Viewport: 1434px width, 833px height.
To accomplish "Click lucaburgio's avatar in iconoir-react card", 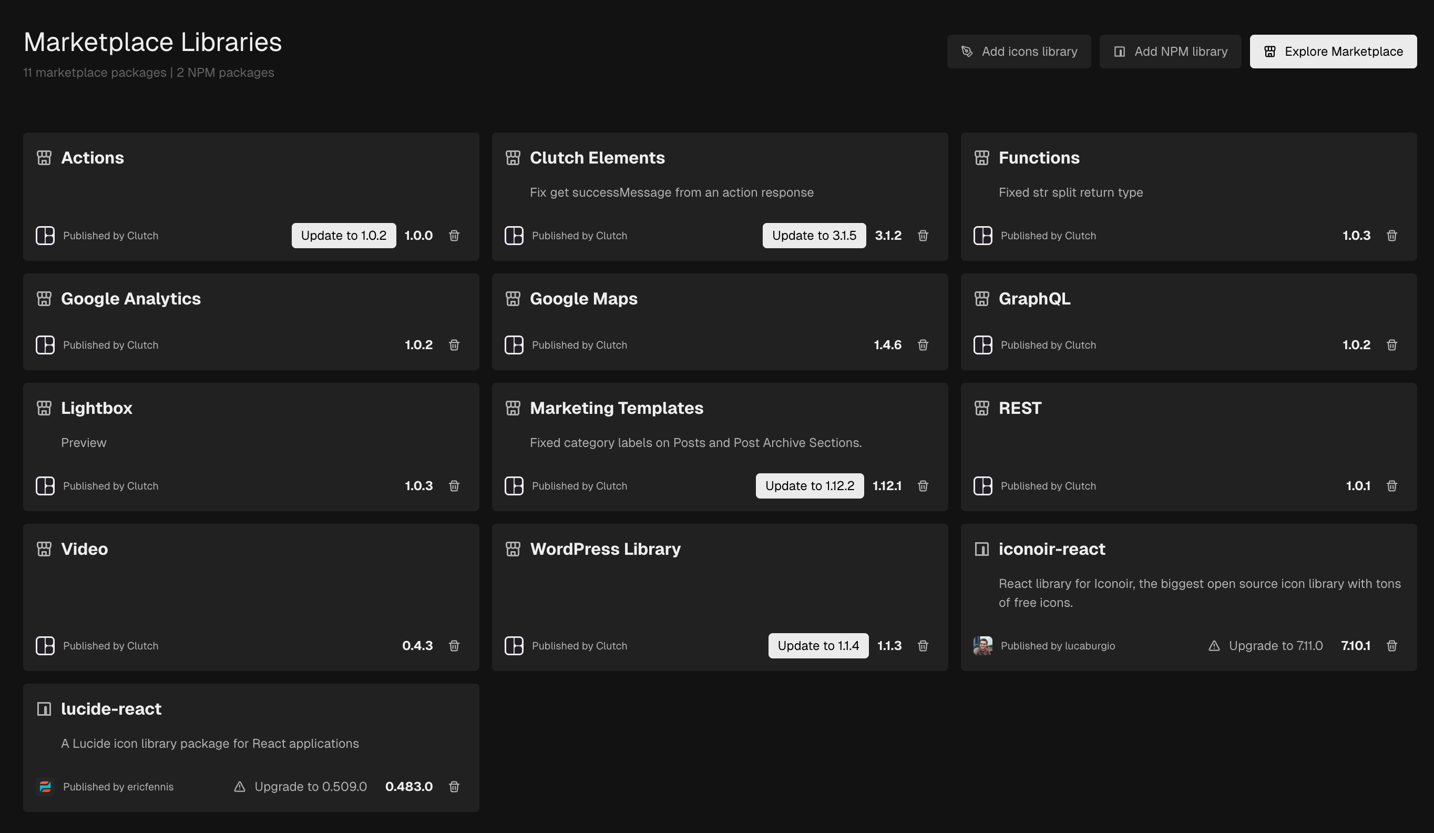I will (x=983, y=646).
